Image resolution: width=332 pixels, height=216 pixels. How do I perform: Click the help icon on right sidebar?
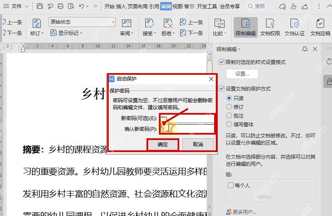point(329,61)
